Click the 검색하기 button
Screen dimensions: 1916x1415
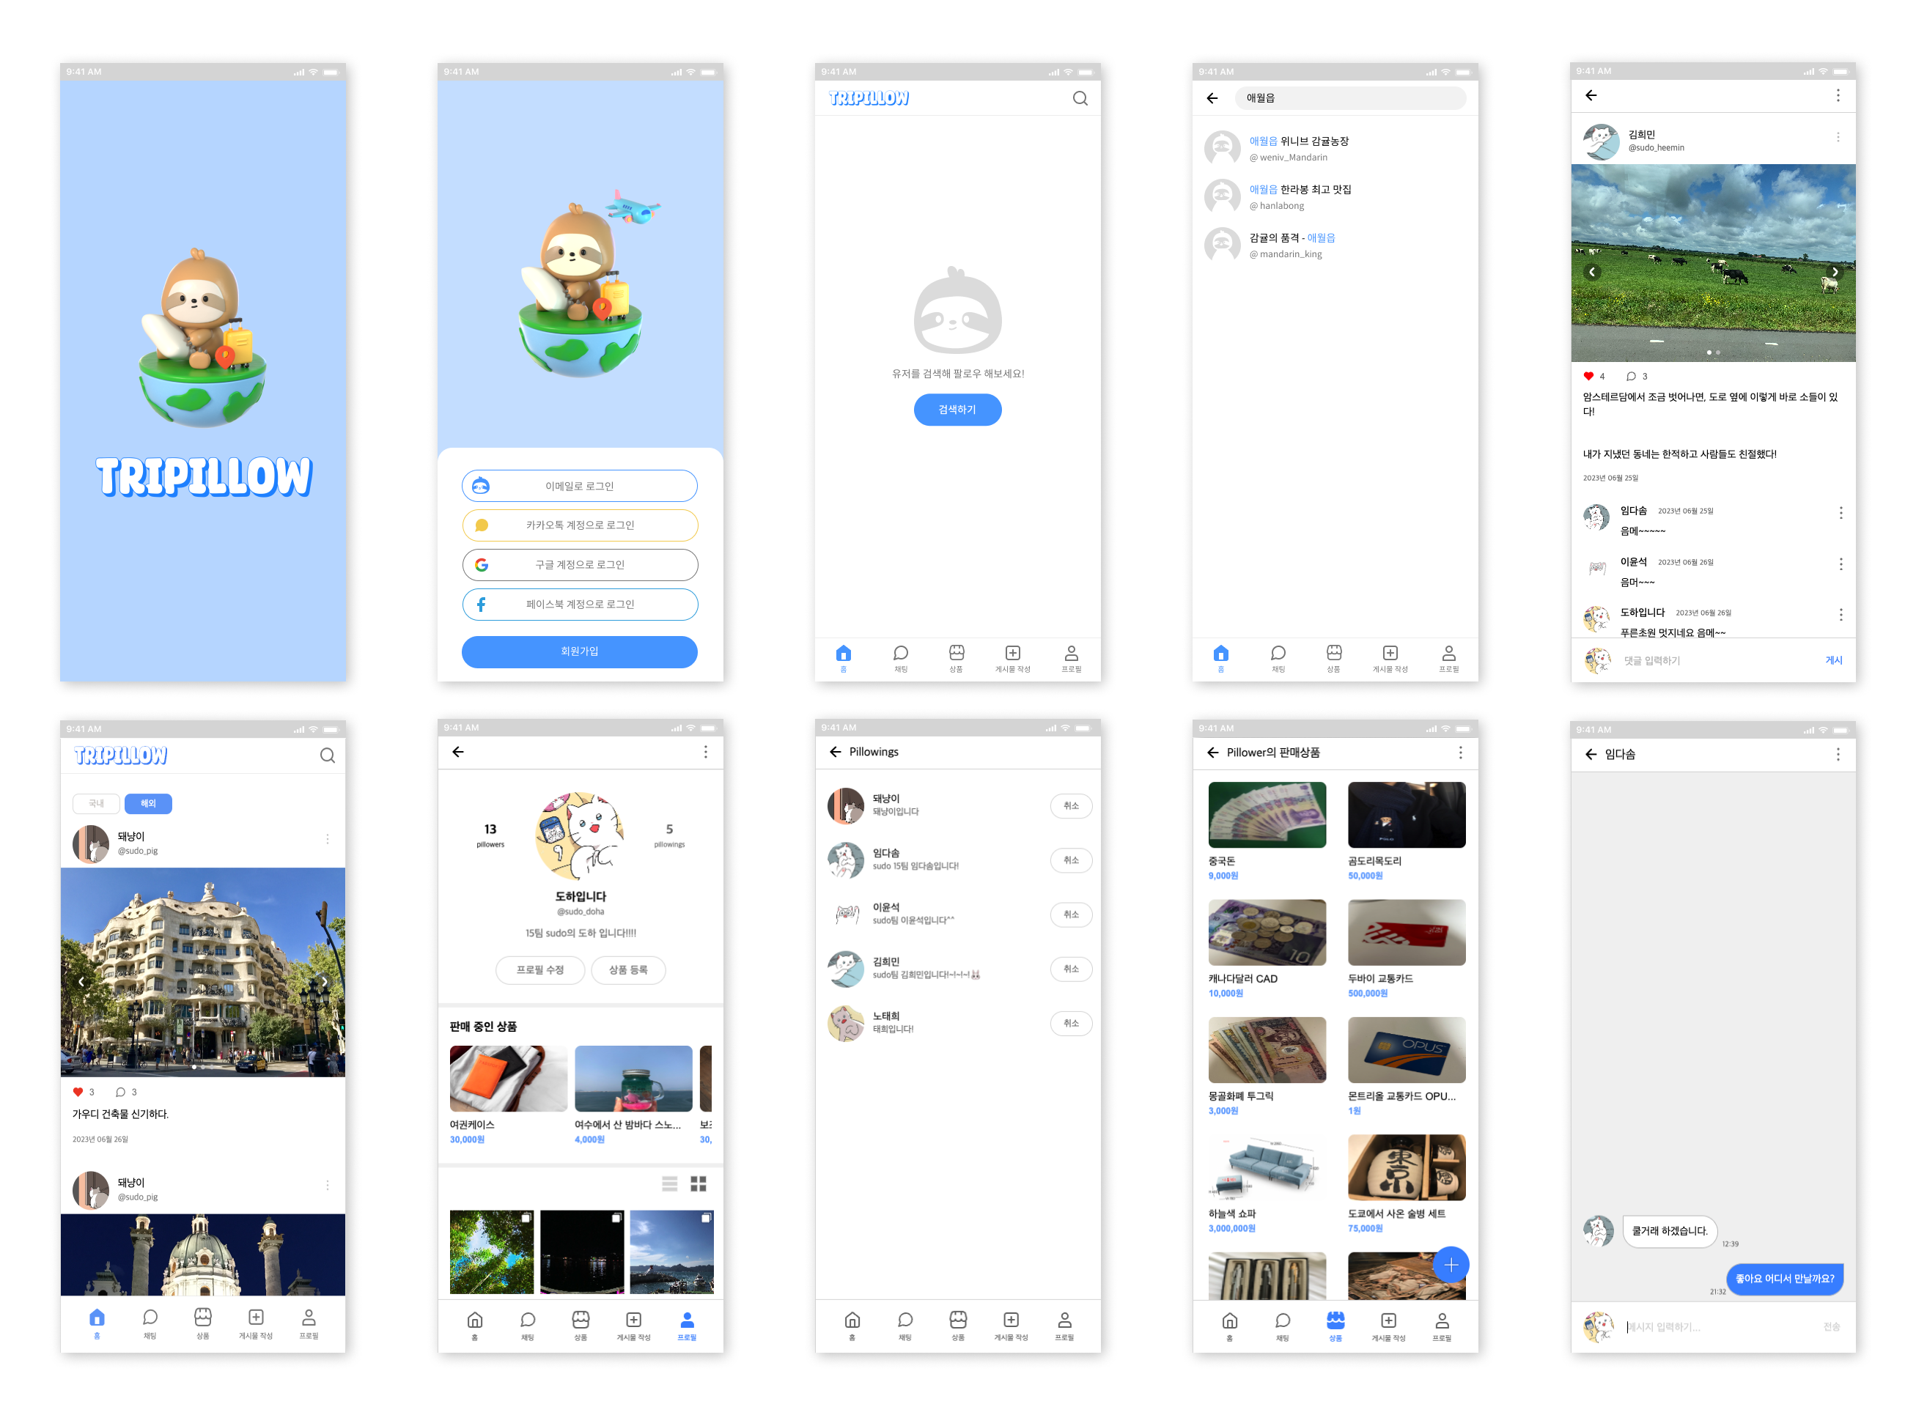point(957,410)
